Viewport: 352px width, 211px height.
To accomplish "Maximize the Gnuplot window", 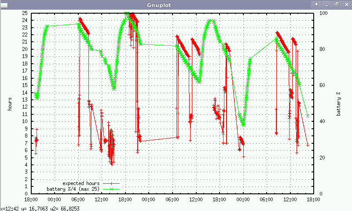I will 336,4.
